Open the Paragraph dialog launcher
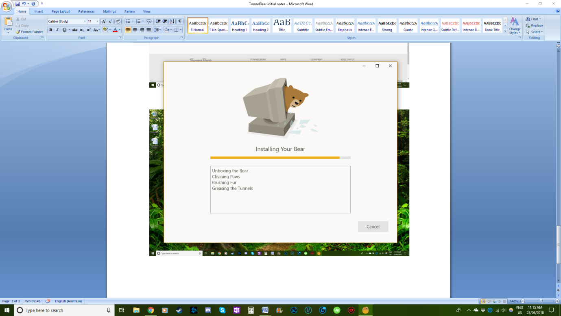The width and height of the screenshot is (561, 316). coord(182,38)
